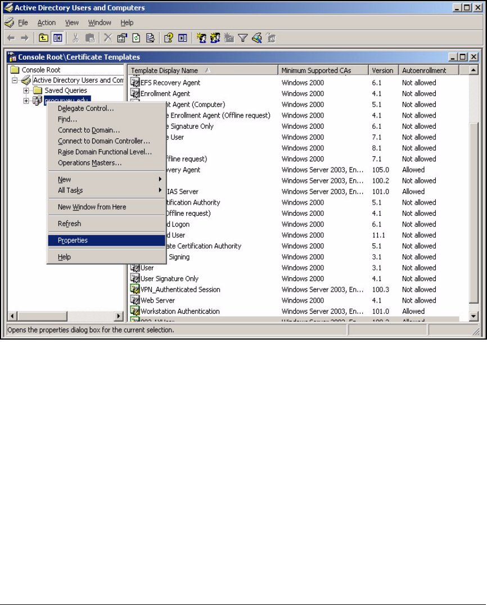Open the Help menu in menu bar
Image resolution: width=487 pixels, height=605 pixels.
(x=127, y=22)
